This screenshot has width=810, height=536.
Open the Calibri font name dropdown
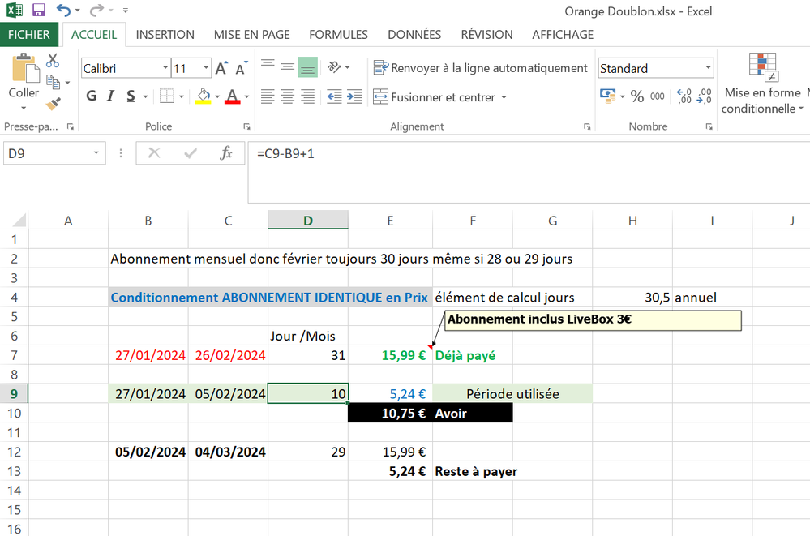165,69
